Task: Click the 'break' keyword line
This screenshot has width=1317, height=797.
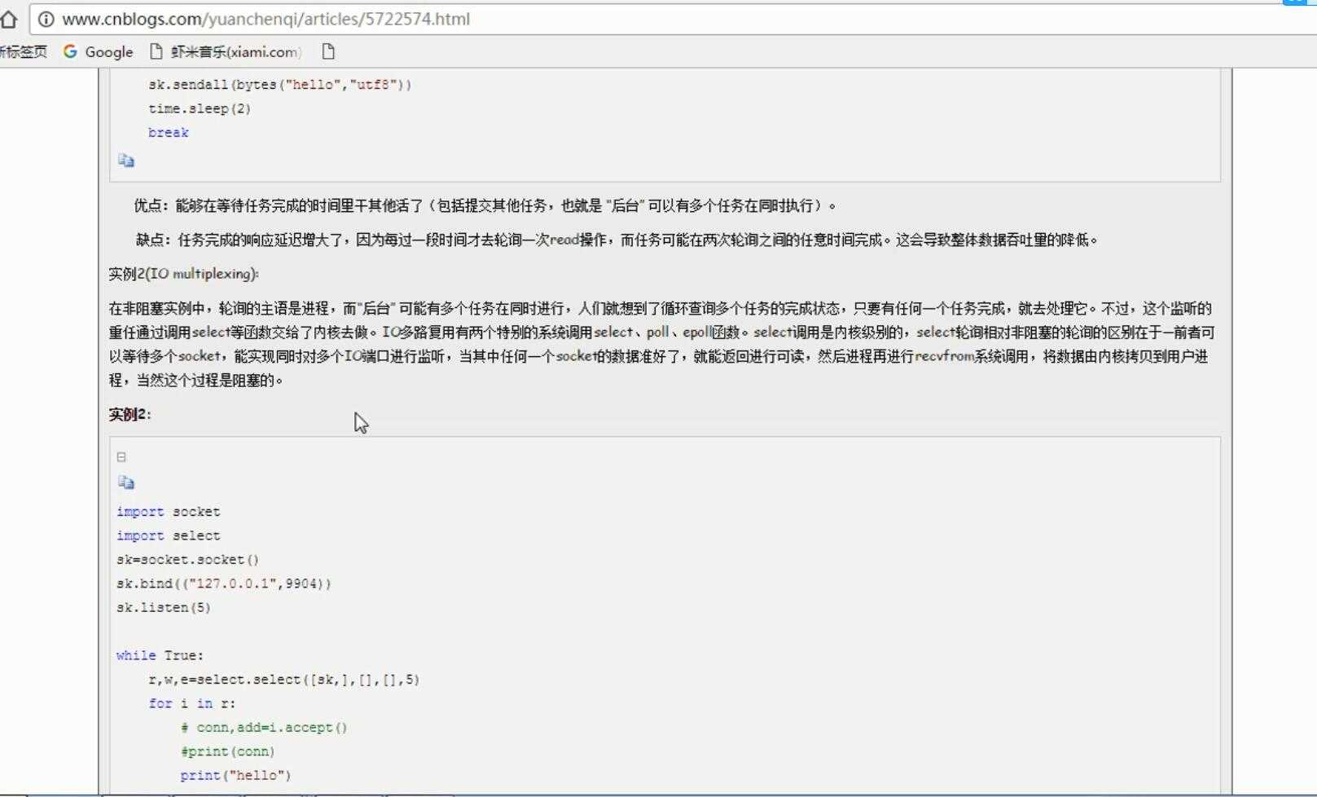Action: pos(169,133)
